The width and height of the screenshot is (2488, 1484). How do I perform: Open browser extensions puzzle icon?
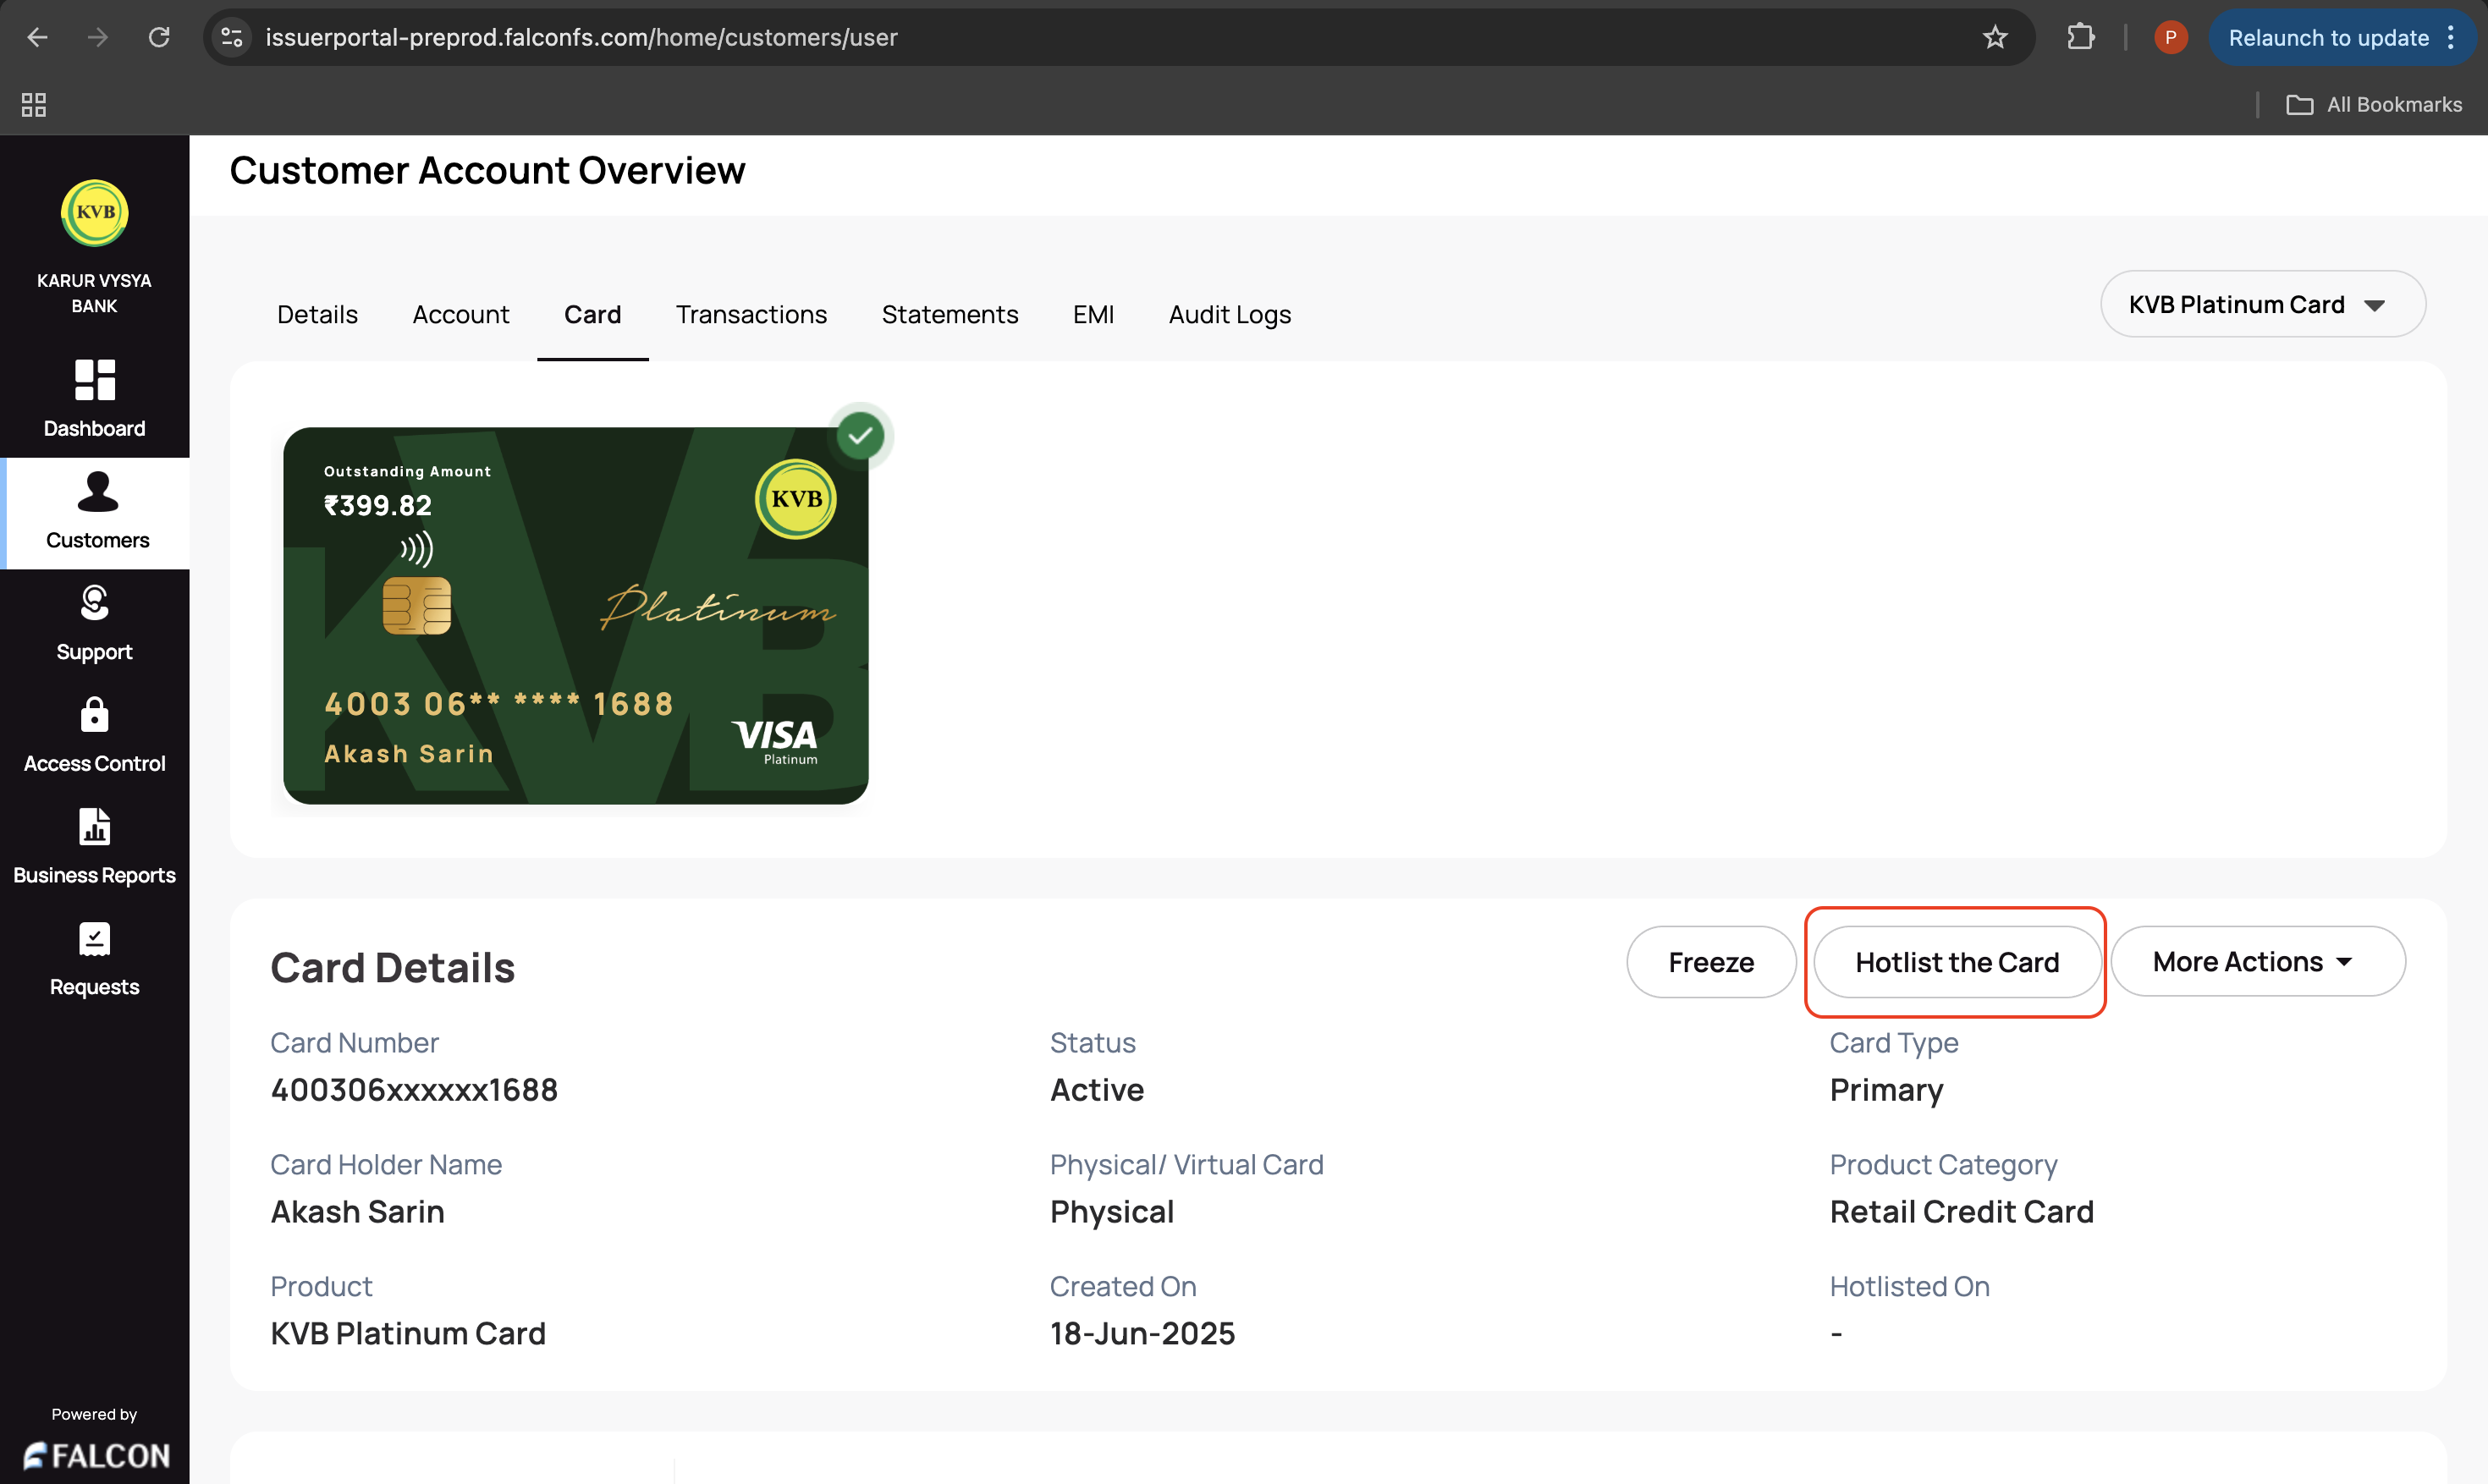[x=2080, y=38]
